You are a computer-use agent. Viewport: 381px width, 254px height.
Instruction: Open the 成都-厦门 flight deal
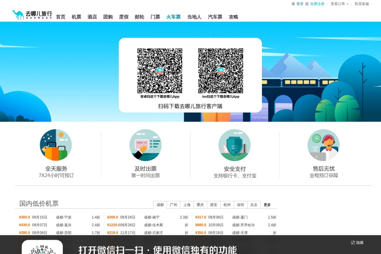[x=240, y=217]
